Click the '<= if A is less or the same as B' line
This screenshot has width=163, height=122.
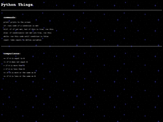(19, 76)
